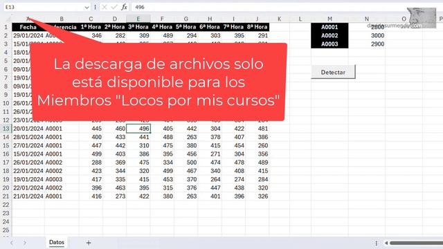The height and width of the screenshot is (249, 443).
Task: Click cell J2 with value 291
Action: (x=257, y=35)
